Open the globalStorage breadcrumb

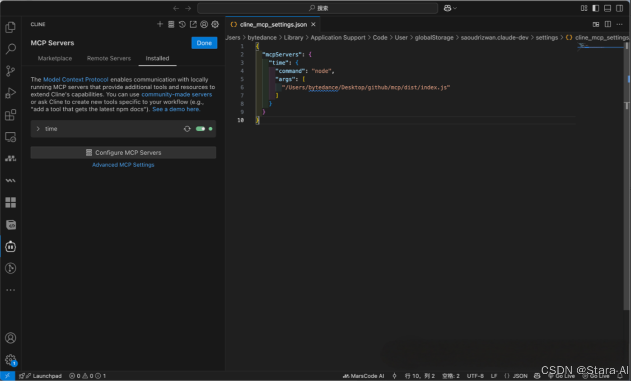[x=434, y=37]
